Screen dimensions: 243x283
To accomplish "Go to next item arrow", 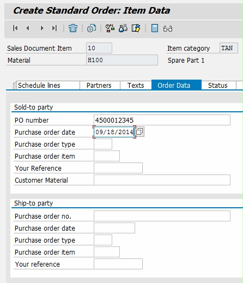I will (42, 28).
